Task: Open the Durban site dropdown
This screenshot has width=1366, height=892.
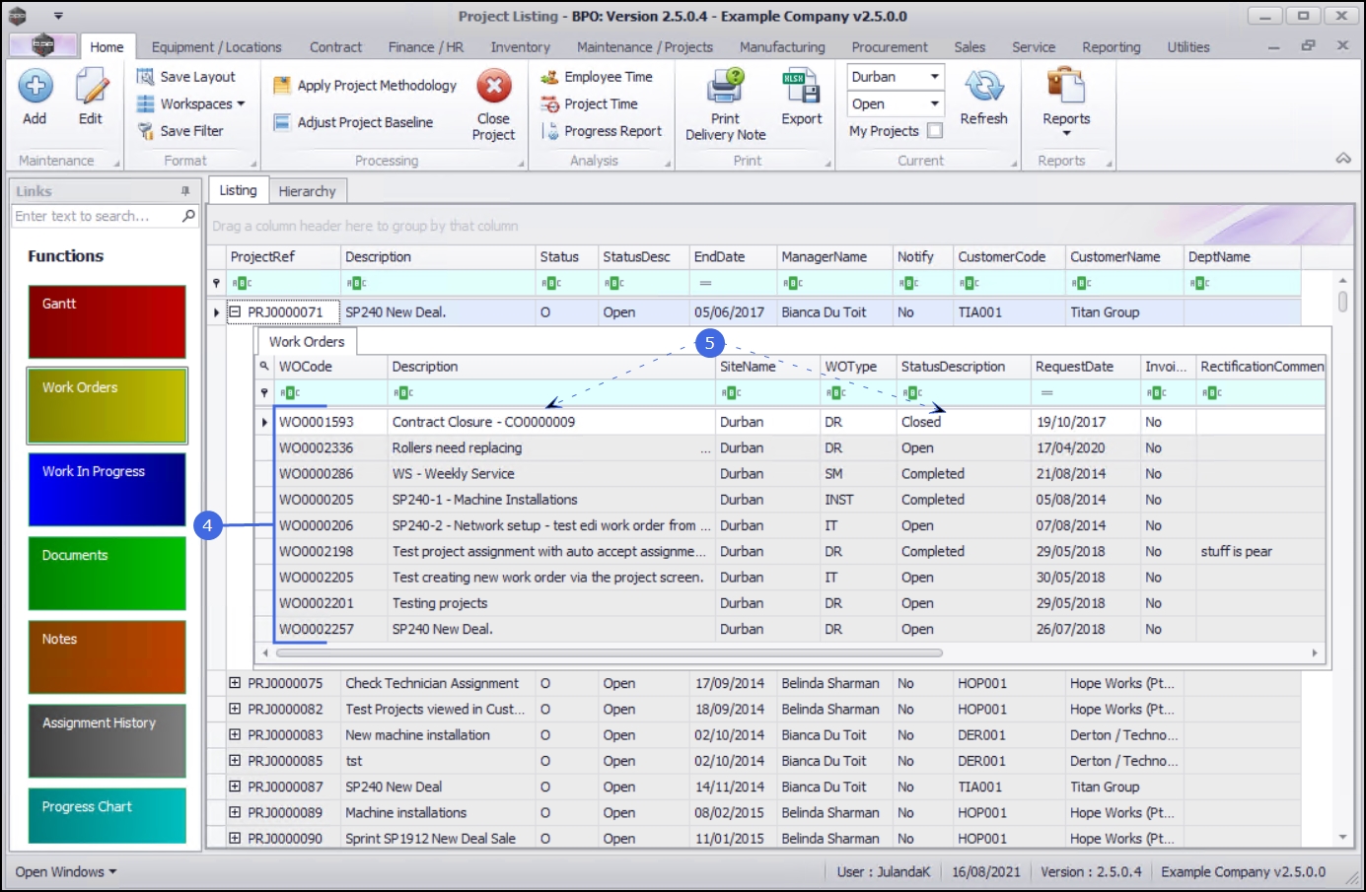Action: [x=934, y=77]
